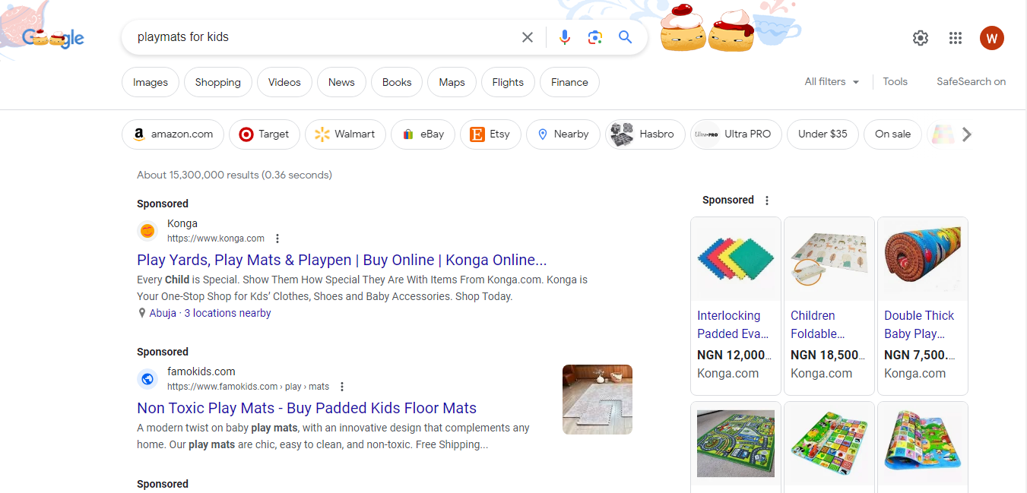Click the Abuja location pin icon
Image resolution: width=1027 pixels, height=493 pixels.
click(x=141, y=313)
